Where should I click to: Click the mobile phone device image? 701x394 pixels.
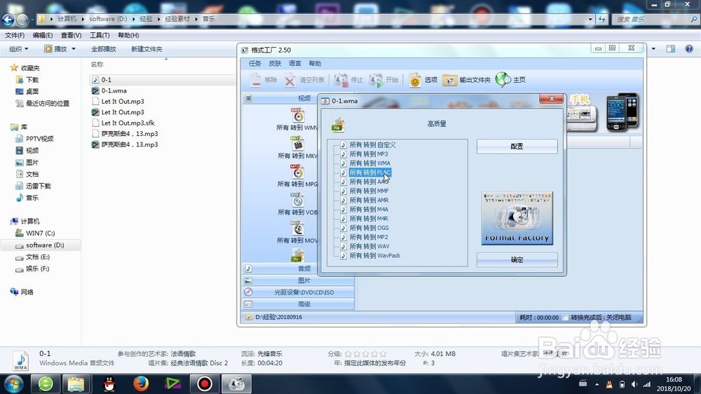click(622, 111)
